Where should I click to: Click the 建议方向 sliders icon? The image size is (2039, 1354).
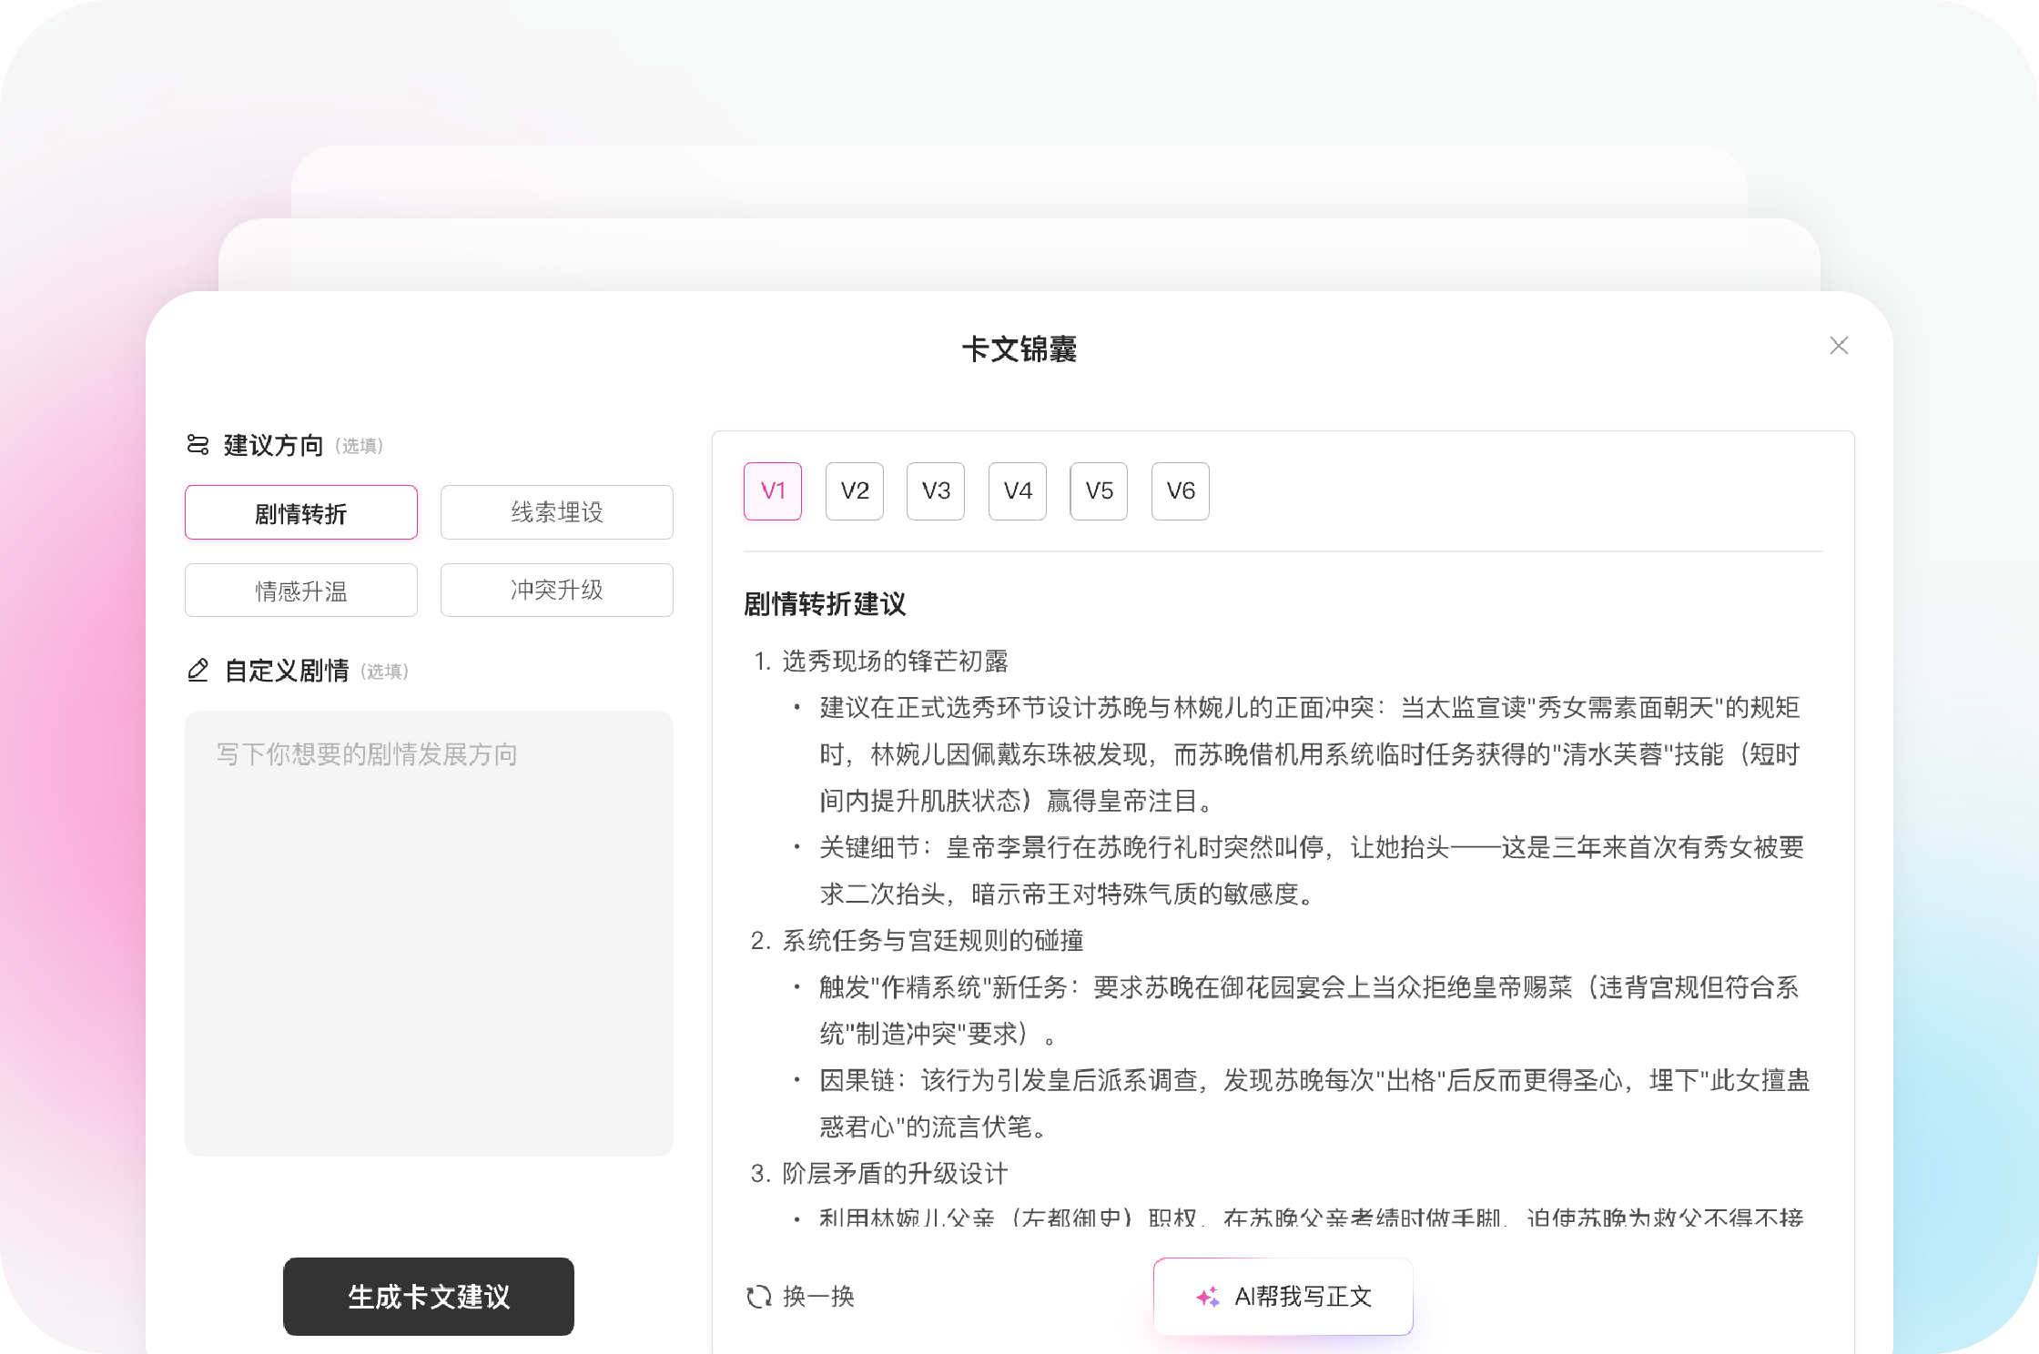click(x=198, y=444)
